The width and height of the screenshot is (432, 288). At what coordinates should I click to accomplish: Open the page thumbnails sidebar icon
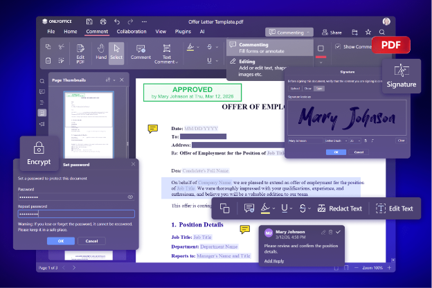click(42, 113)
